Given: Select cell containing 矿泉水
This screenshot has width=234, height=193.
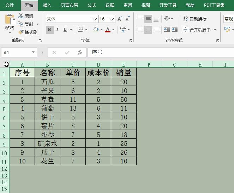Looking at the screenshot, I should click(47, 143).
